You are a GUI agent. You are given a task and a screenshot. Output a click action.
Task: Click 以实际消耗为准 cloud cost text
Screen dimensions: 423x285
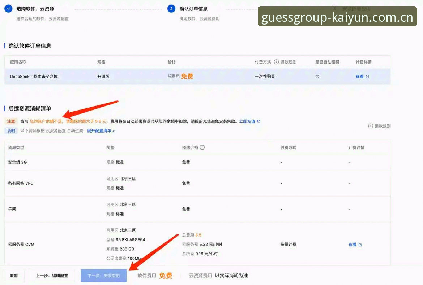(231, 276)
